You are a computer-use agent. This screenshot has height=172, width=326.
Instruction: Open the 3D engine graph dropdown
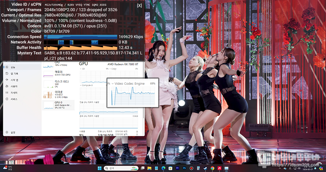tap(81, 69)
